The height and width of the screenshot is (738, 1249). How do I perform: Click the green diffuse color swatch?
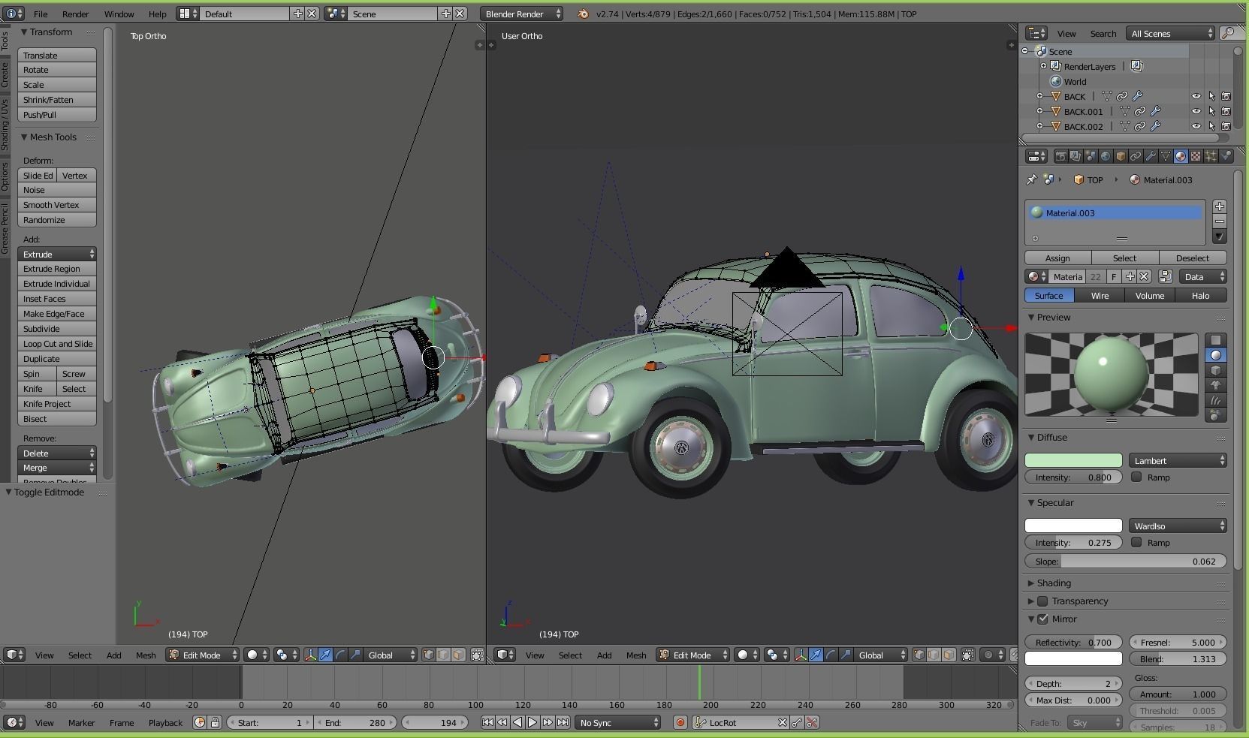point(1073,460)
